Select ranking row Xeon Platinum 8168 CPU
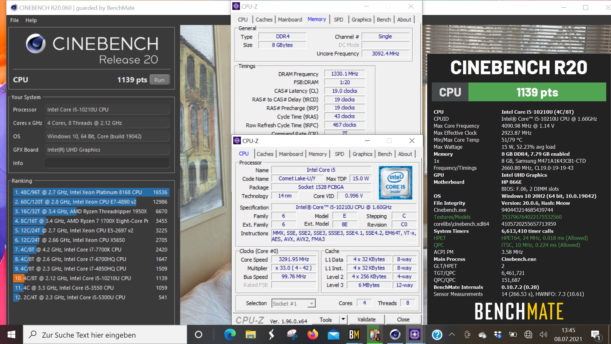Viewport: 611px width, 344px height. pos(91,192)
